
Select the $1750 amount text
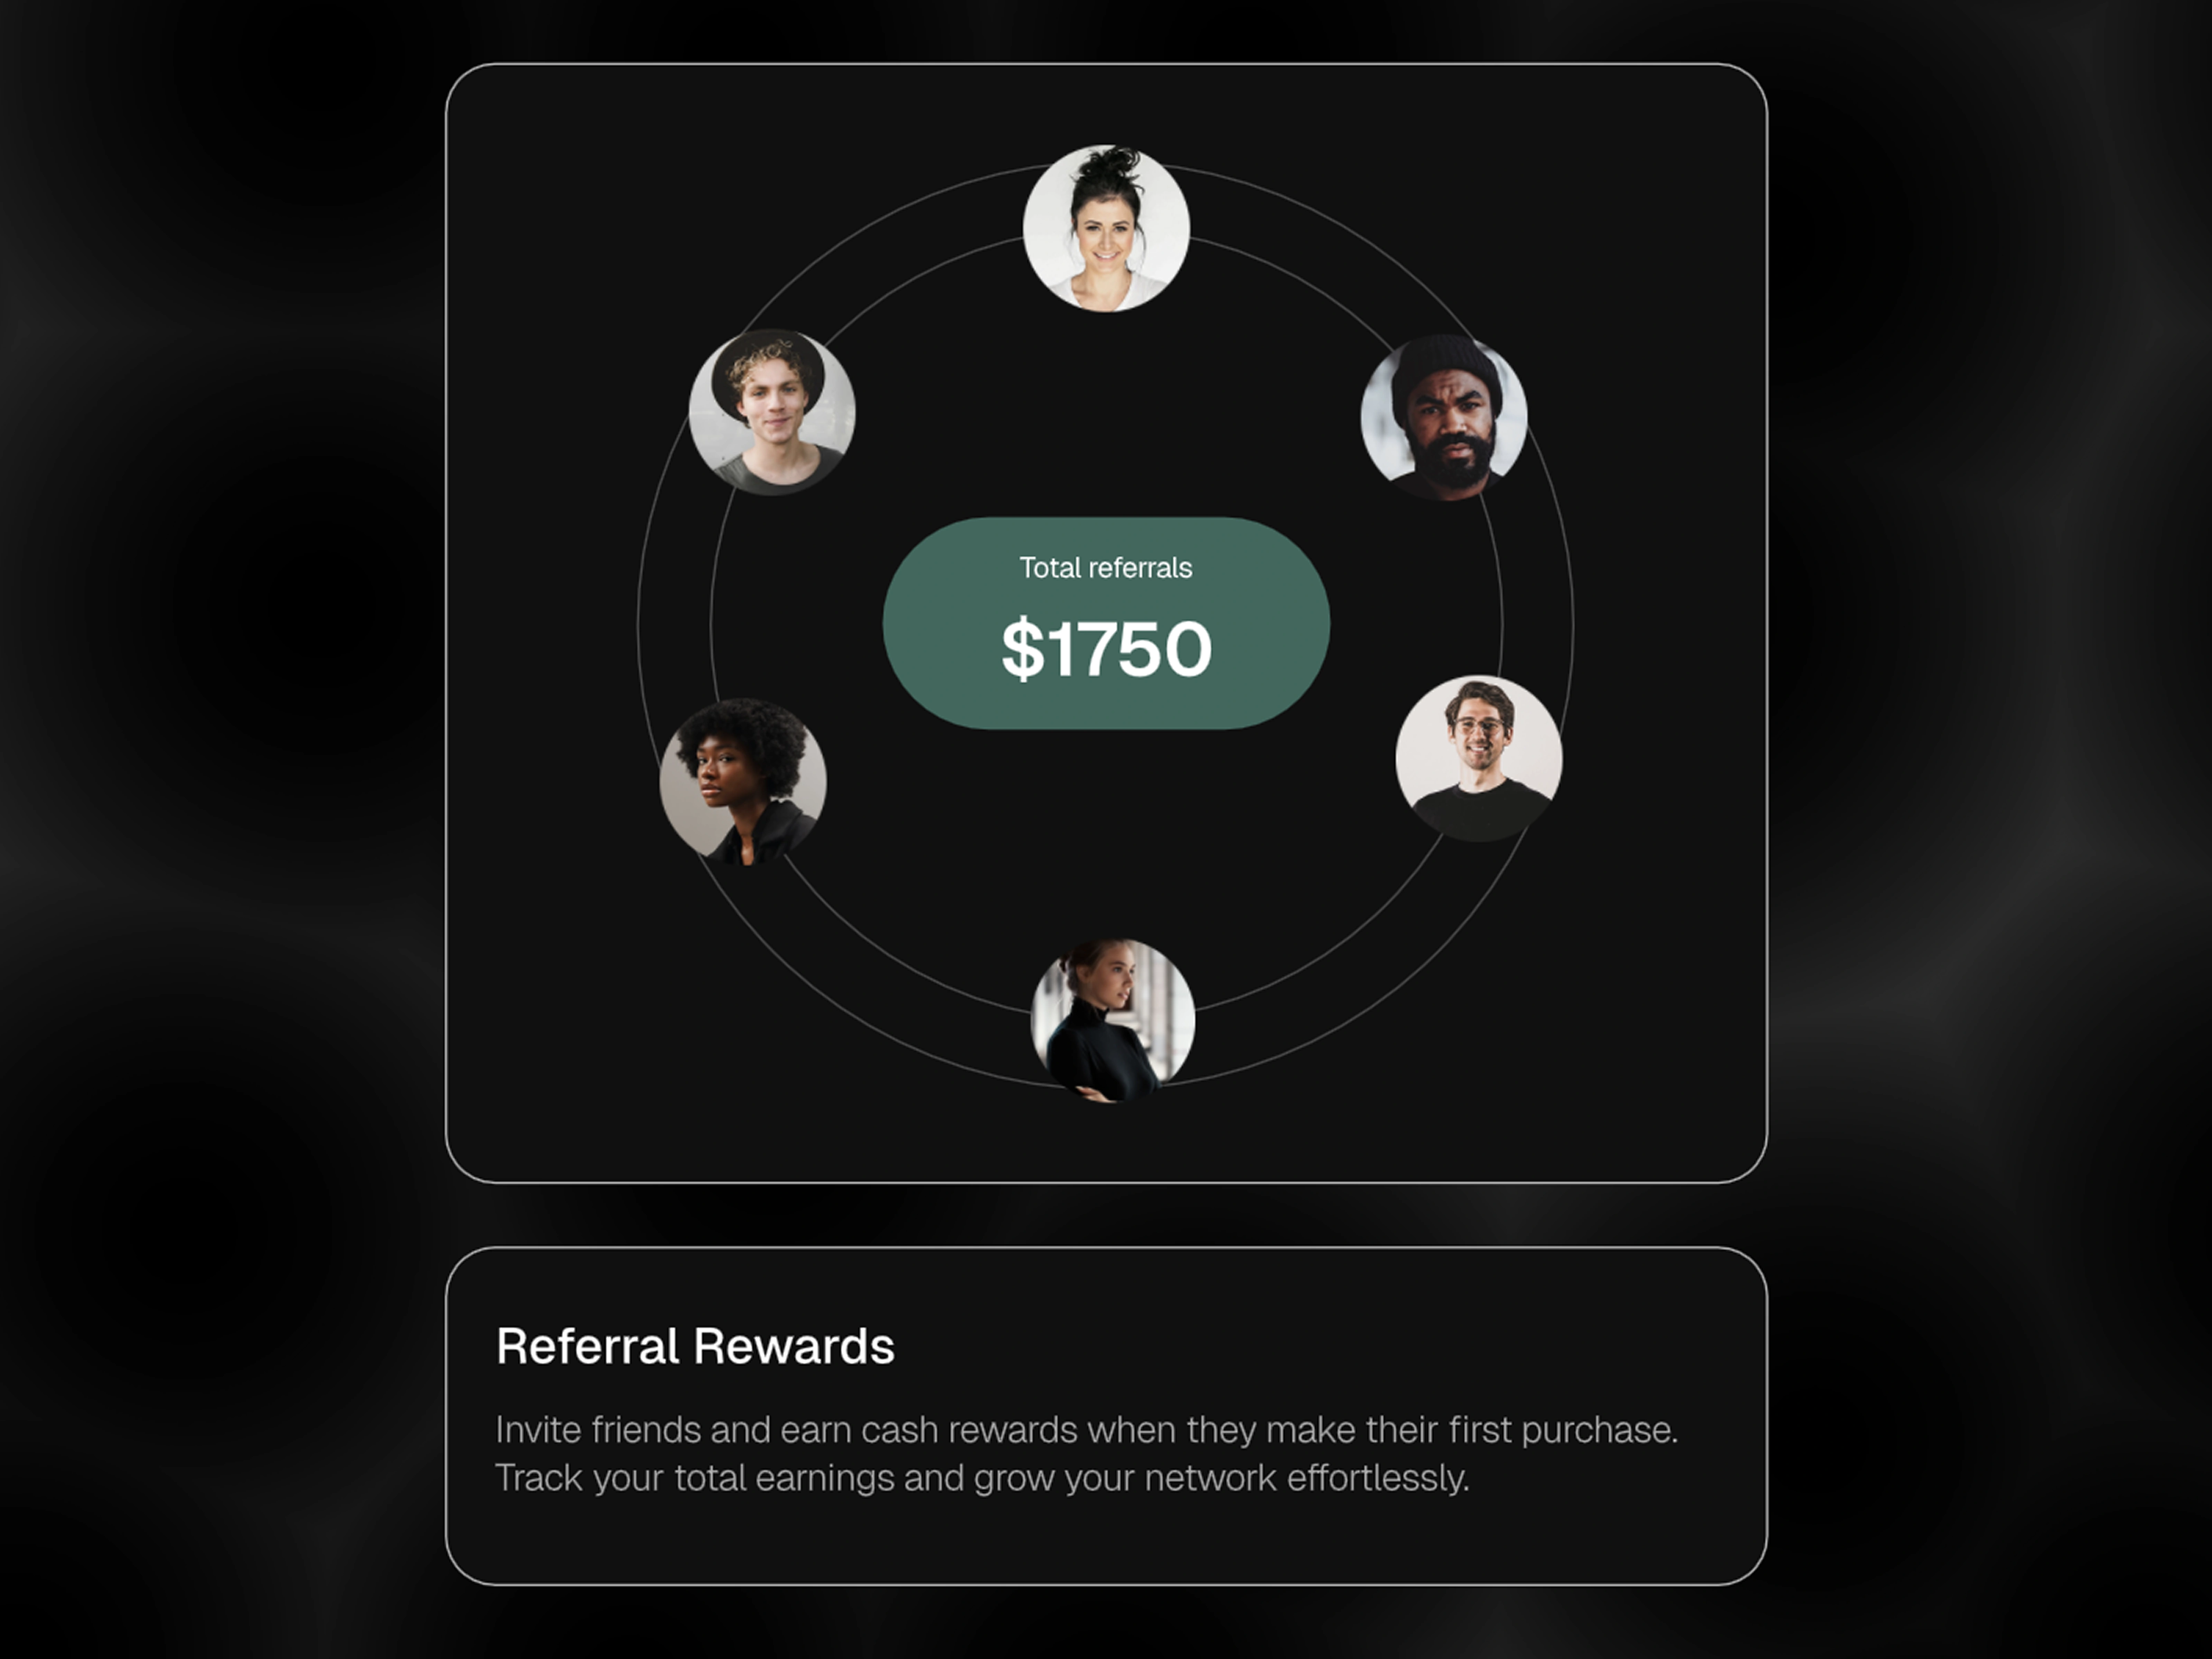pyautogui.click(x=1106, y=649)
